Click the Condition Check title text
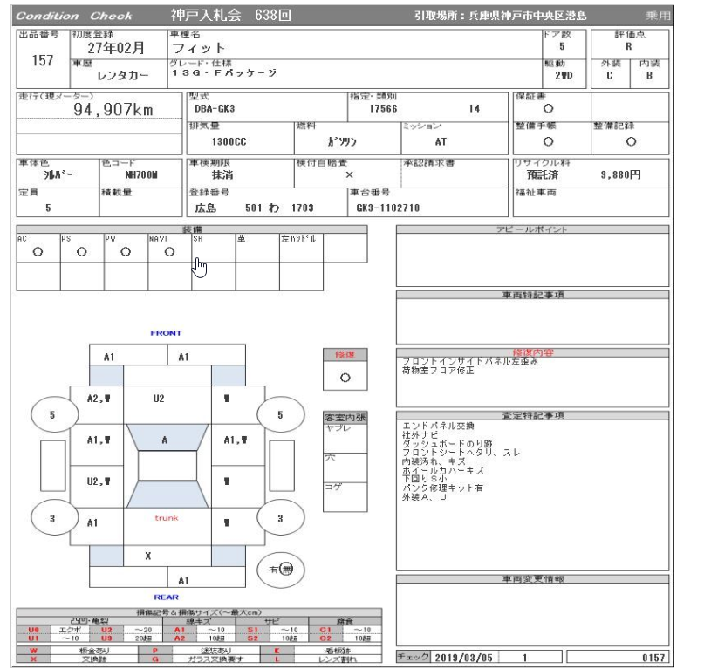Viewport: 711px width, 669px height. point(75,16)
